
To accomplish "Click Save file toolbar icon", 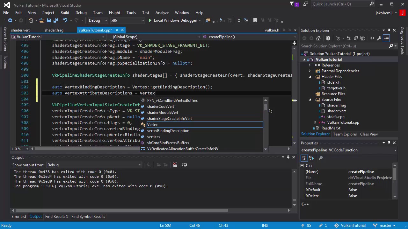I will tap(49, 20).
